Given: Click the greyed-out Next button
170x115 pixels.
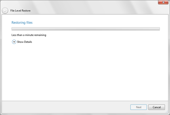Looking at the screenshot, I should pyautogui.click(x=139, y=107).
